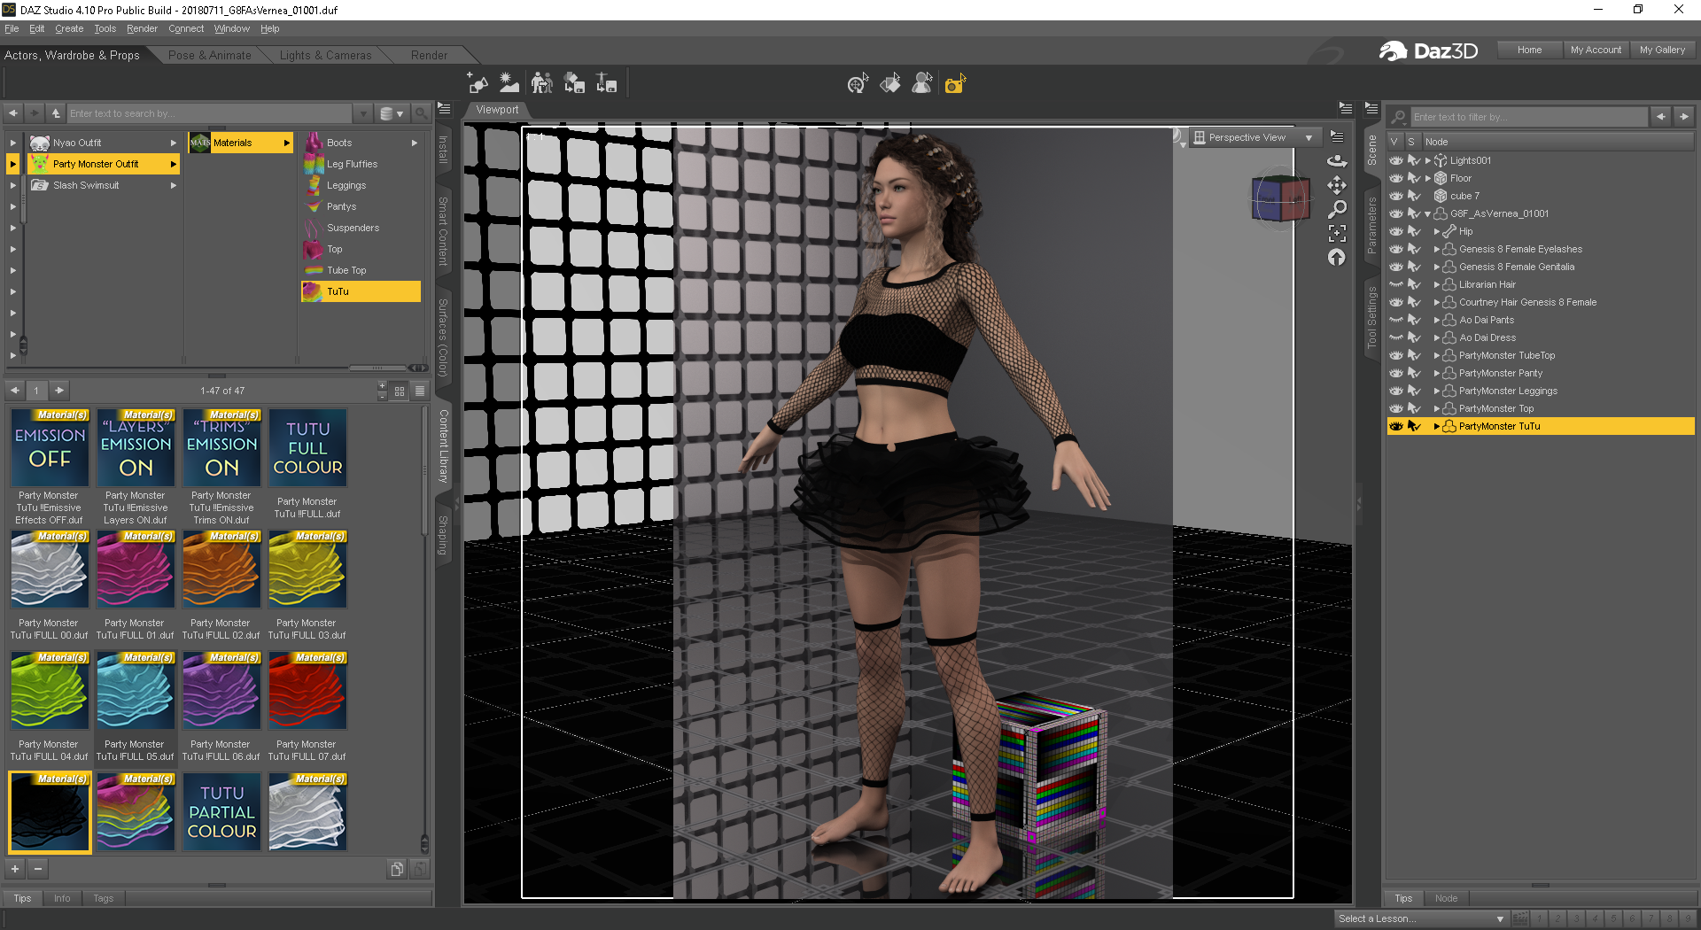Image resolution: width=1701 pixels, height=930 pixels.
Task: Show the hidden Ao Dai Pants node
Action: (x=1396, y=320)
